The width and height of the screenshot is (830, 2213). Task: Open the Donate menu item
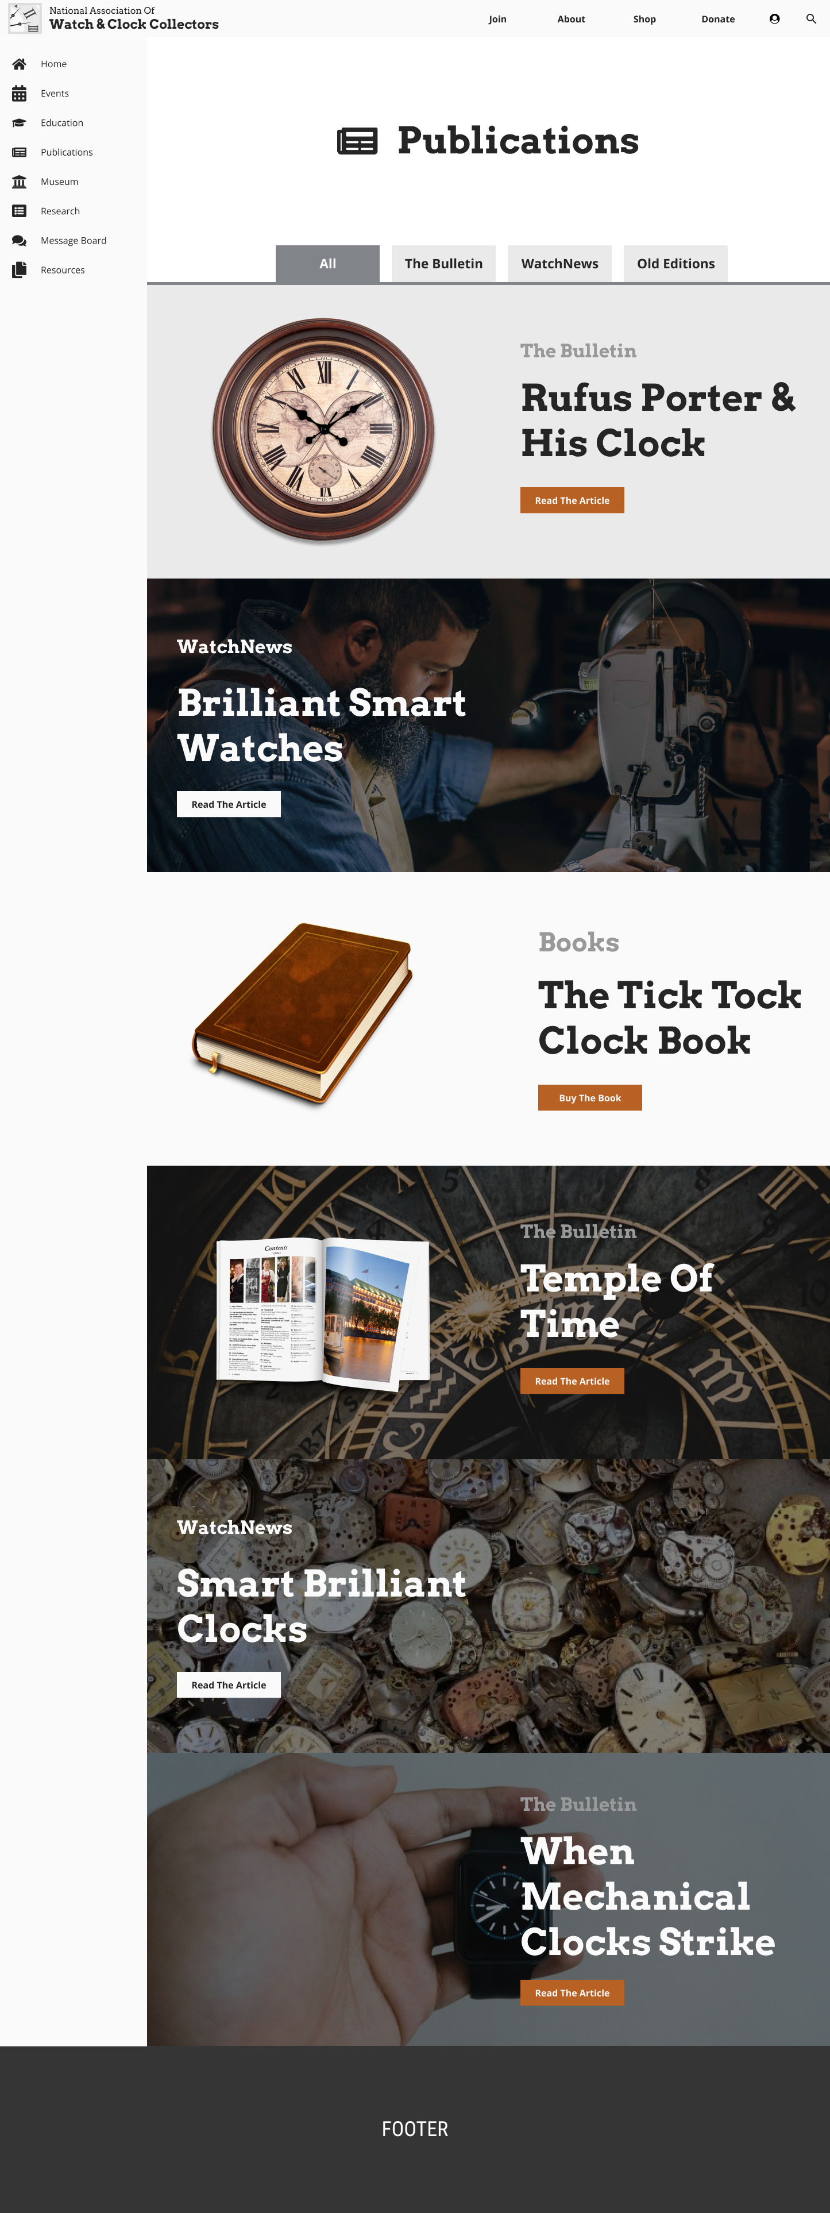click(717, 19)
